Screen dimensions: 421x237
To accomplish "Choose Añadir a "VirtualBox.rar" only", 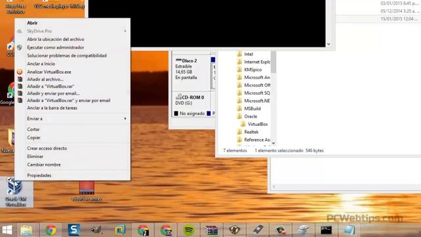I will [72, 86].
